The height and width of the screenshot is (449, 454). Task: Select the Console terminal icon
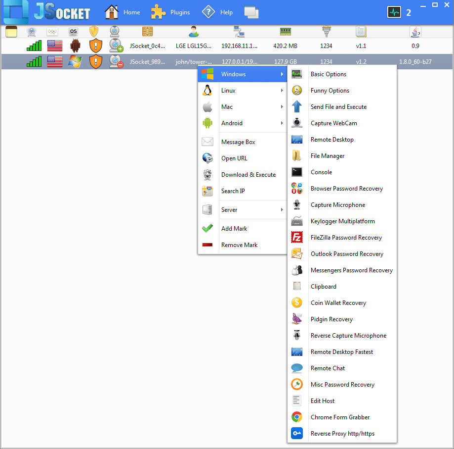(x=297, y=172)
